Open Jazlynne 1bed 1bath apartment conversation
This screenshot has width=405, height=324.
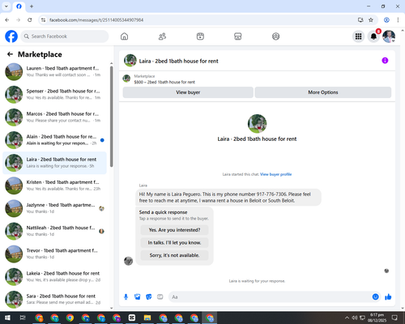(54, 208)
